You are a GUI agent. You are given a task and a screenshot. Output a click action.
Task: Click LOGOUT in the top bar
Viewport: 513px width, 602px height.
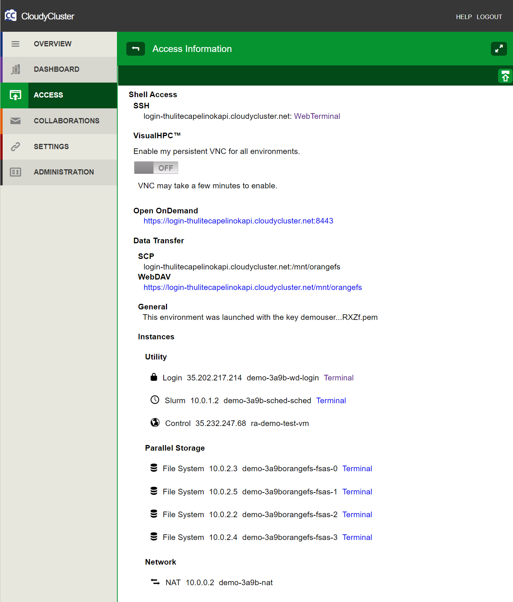point(489,17)
